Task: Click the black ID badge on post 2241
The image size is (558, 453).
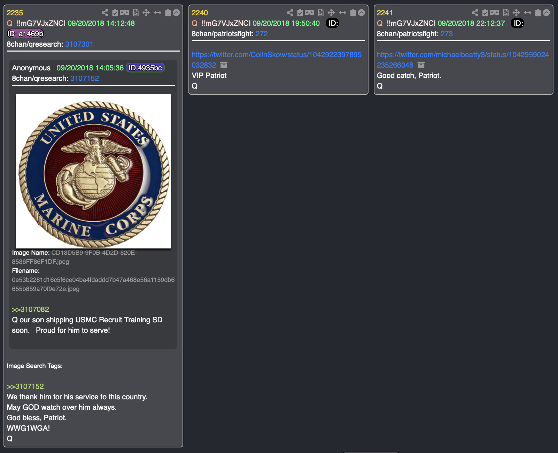Action: click(518, 23)
